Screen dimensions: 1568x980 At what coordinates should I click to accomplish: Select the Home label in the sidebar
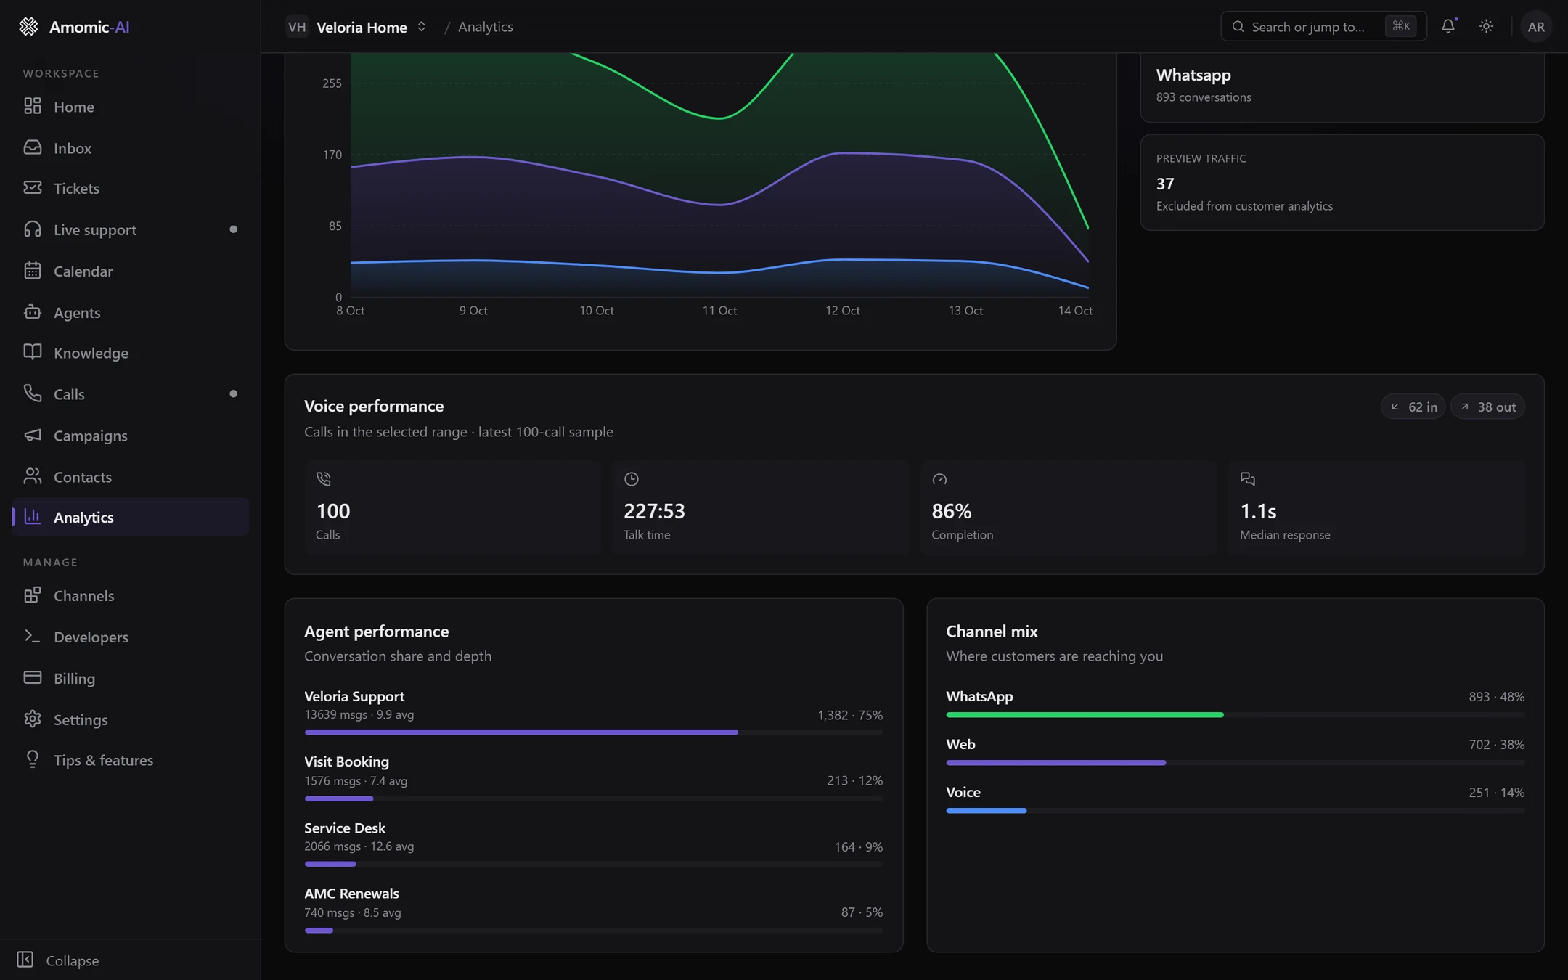pyautogui.click(x=74, y=107)
